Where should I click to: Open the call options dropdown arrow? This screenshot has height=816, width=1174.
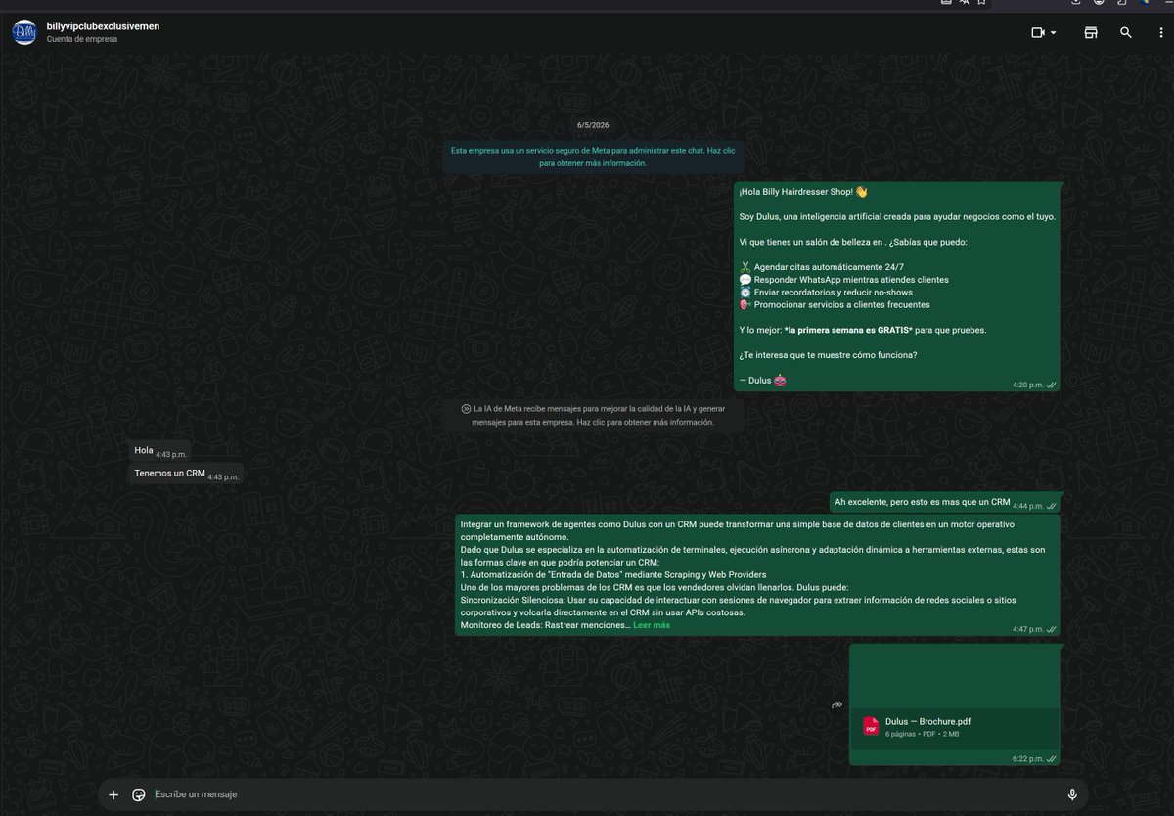coord(1054,33)
